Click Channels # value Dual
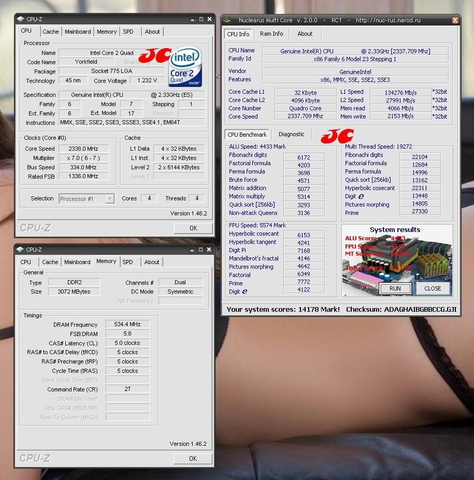Viewport: 474px width, 480px height. (180, 282)
